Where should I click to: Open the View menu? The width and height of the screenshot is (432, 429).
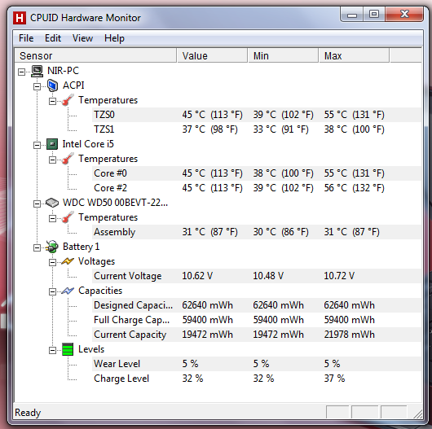click(x=82, y=38)
